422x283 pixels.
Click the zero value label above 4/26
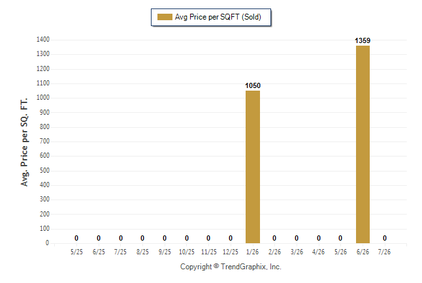click(x=319, y=238)
